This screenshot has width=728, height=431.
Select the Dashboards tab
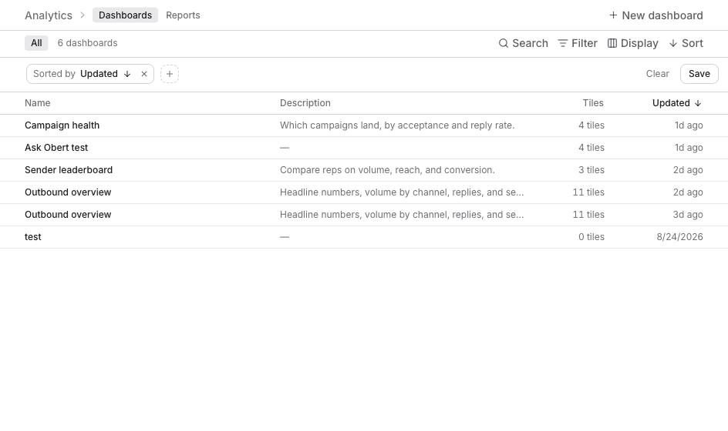coord(126,15)
